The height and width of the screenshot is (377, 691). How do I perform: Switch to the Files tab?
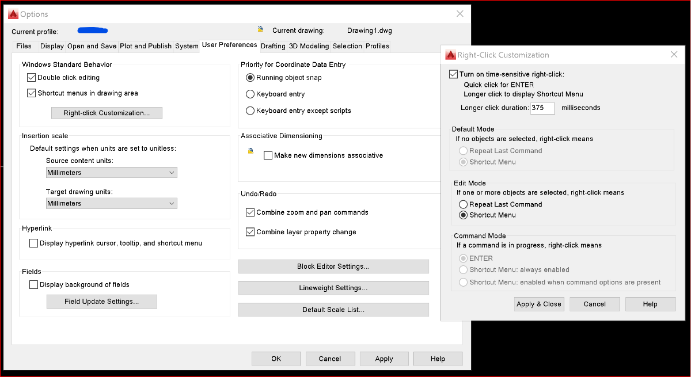[24, 46]
